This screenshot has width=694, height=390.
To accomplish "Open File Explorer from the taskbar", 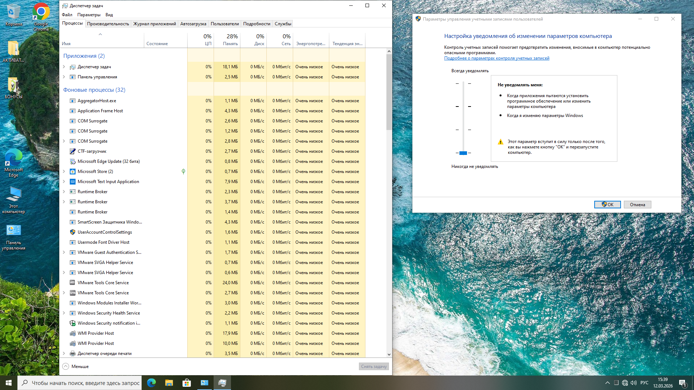I will 169,383.
